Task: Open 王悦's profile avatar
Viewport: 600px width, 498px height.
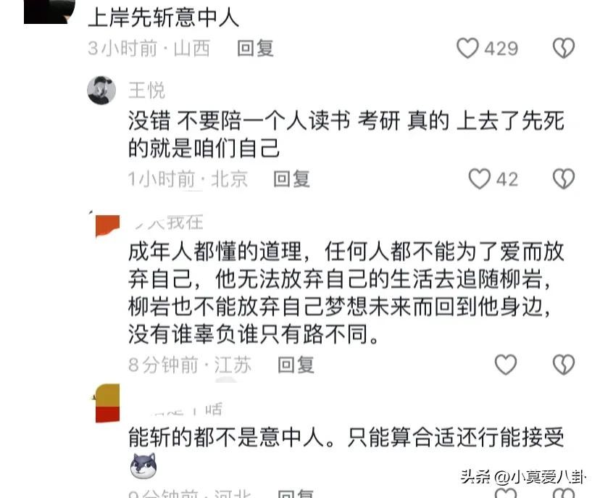Action: [x=101, y=91]
